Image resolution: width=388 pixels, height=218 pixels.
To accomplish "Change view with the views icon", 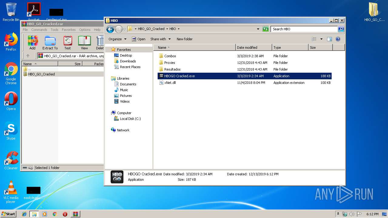I will pyautogui.click(x=314, y=39).
